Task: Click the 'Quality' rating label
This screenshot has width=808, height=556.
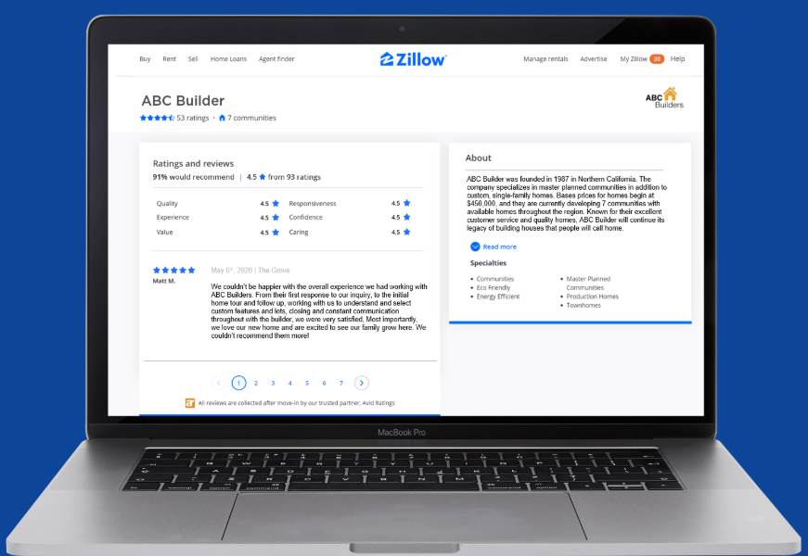Action: click(167, 203)
